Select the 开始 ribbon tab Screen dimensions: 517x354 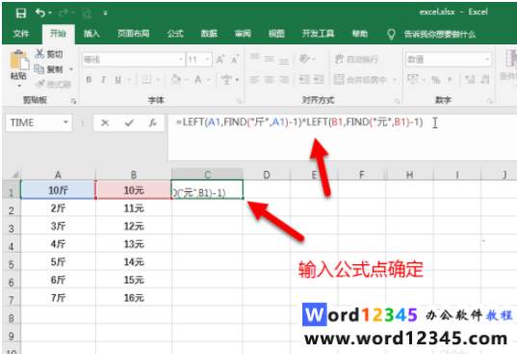pyautogui.click(x=58, y=34)
